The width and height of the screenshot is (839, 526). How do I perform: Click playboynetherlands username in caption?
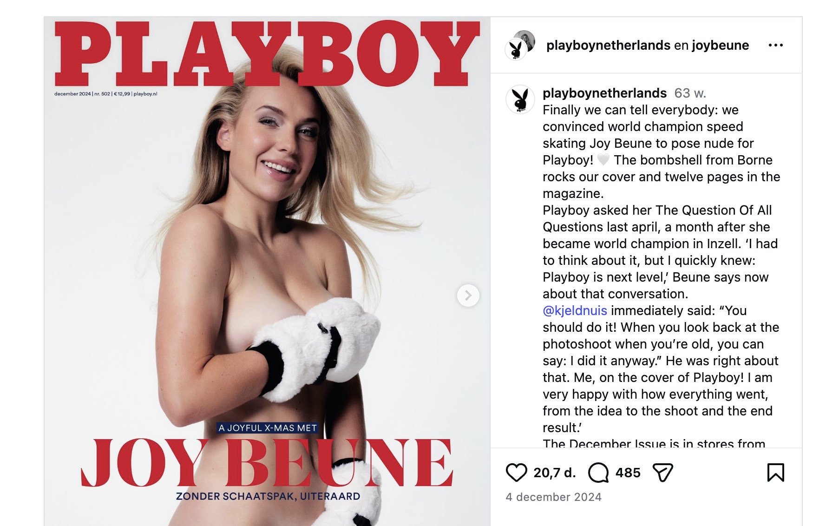[x=604, y=93]
